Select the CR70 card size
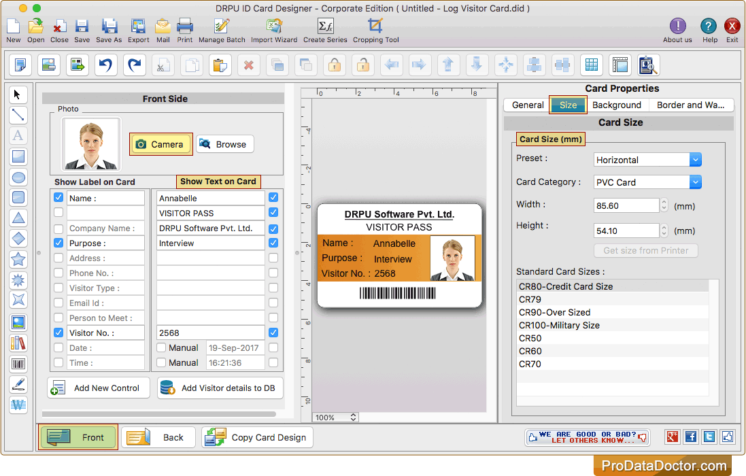746x476 pixels. (x=612, y=364)
